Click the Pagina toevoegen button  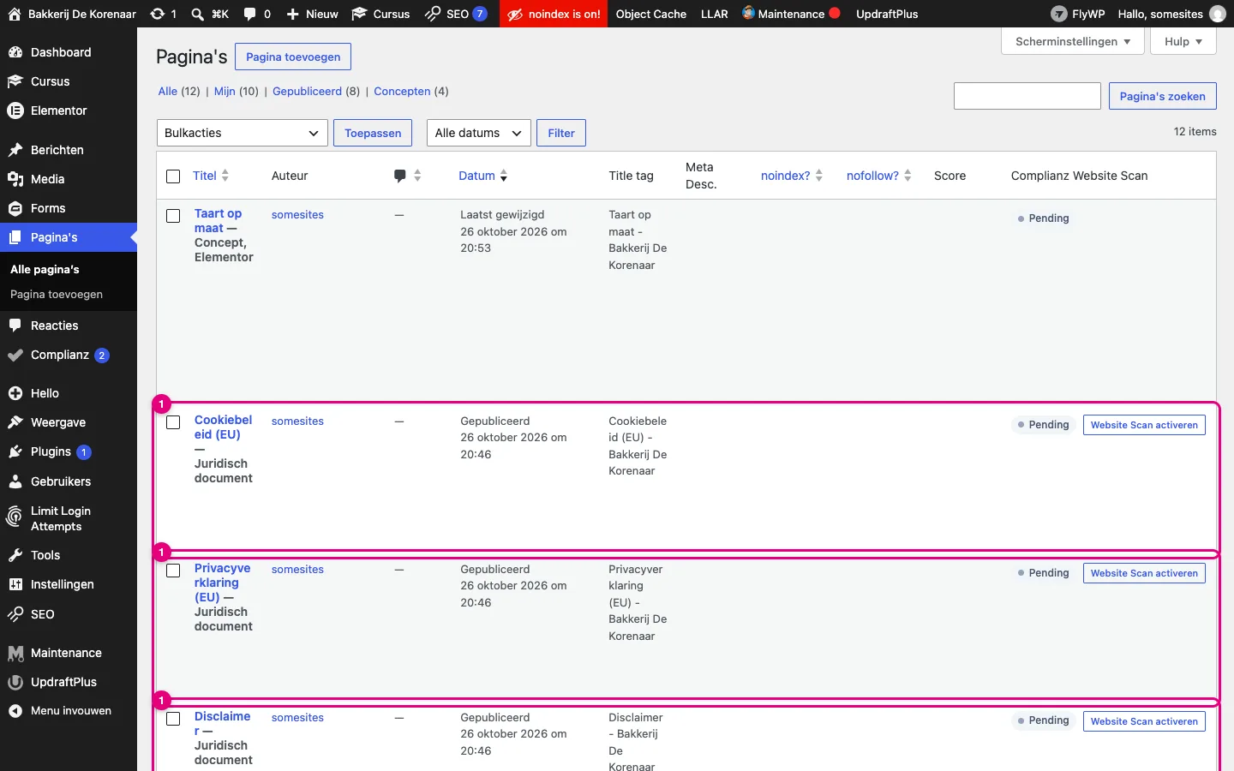[293, 57]
